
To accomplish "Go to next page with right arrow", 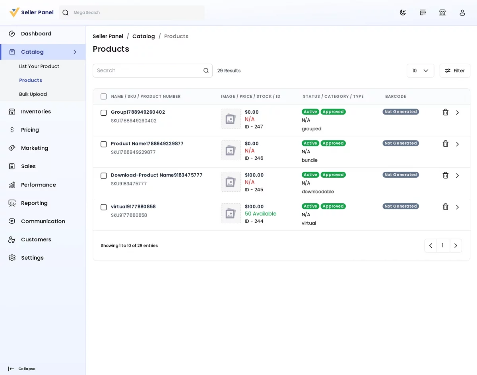I will (x=456, y=246).
